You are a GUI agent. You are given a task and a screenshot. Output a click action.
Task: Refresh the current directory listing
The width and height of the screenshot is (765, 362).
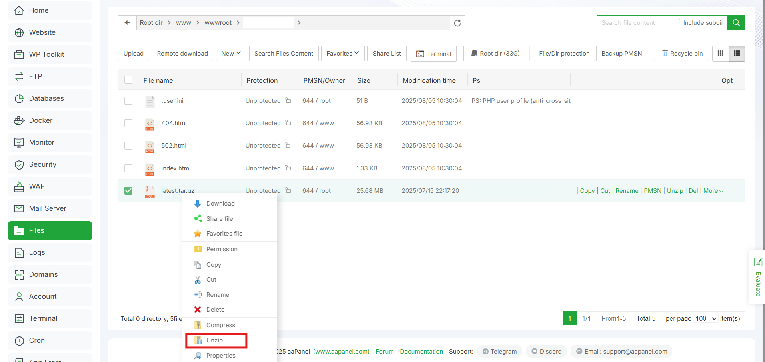[457, 22]
